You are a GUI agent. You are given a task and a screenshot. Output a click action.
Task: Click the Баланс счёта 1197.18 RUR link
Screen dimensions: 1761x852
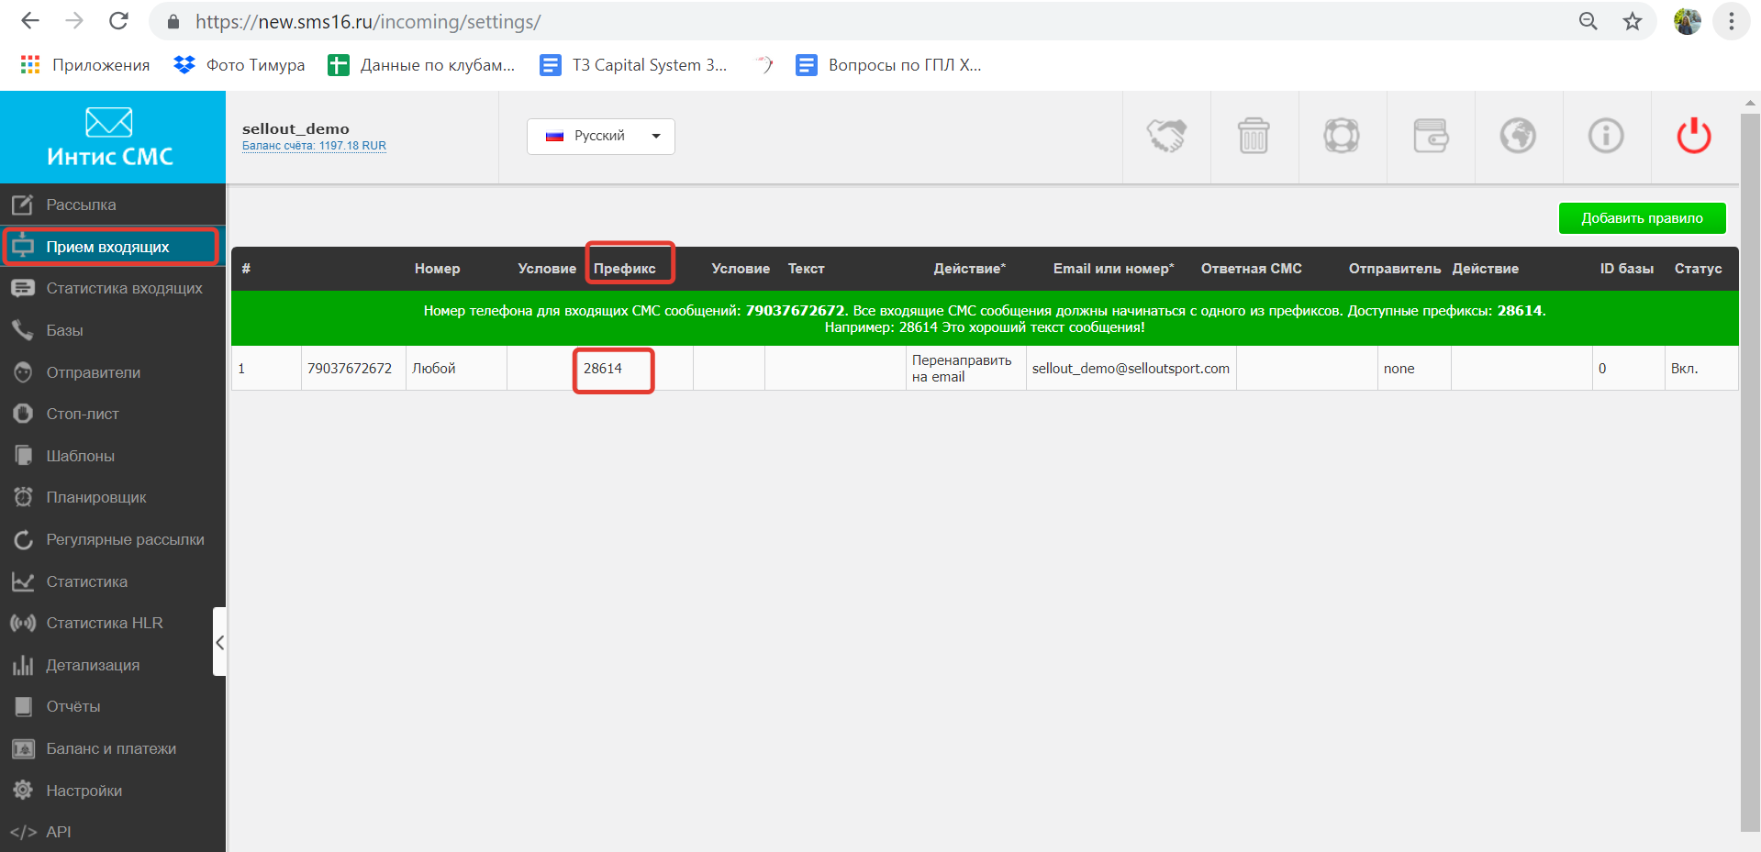pos(314,146)
